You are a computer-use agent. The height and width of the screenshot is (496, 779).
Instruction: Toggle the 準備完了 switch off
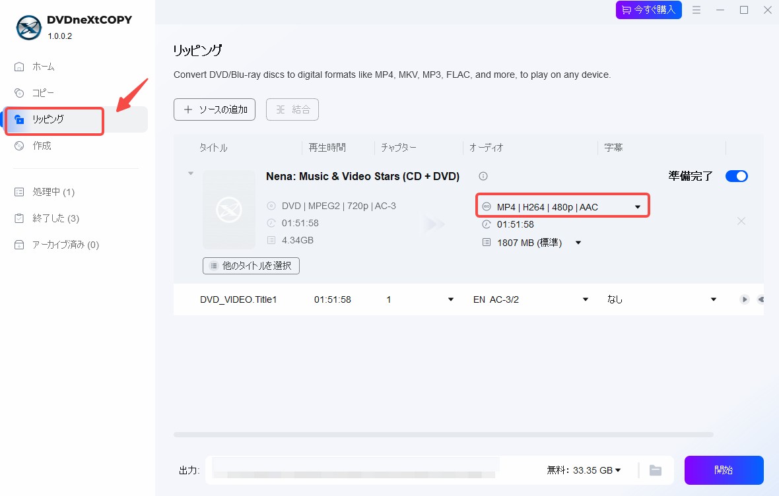[736, 176]
